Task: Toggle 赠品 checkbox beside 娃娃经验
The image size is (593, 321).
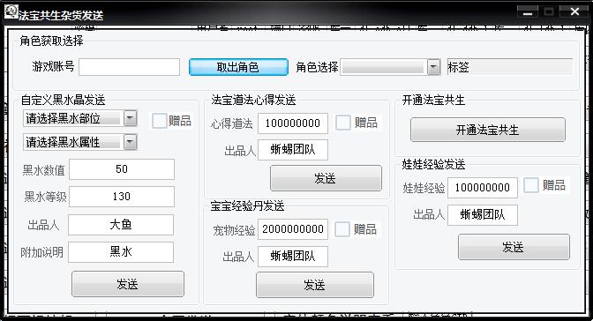Action: click(531, 185)
